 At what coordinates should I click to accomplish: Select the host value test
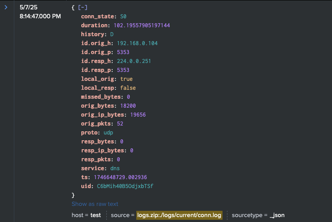[96, 215]
